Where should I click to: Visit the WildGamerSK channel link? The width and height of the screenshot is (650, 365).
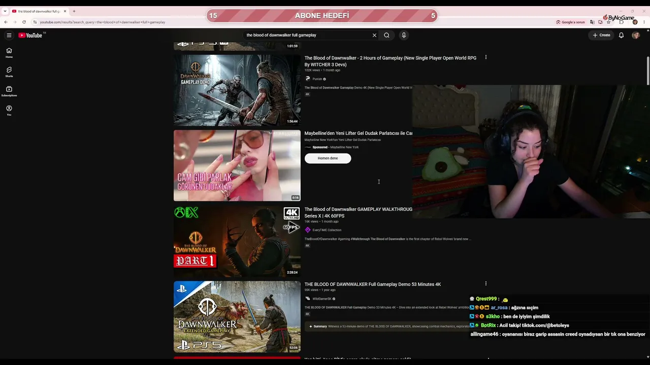(x=321, y=299)
